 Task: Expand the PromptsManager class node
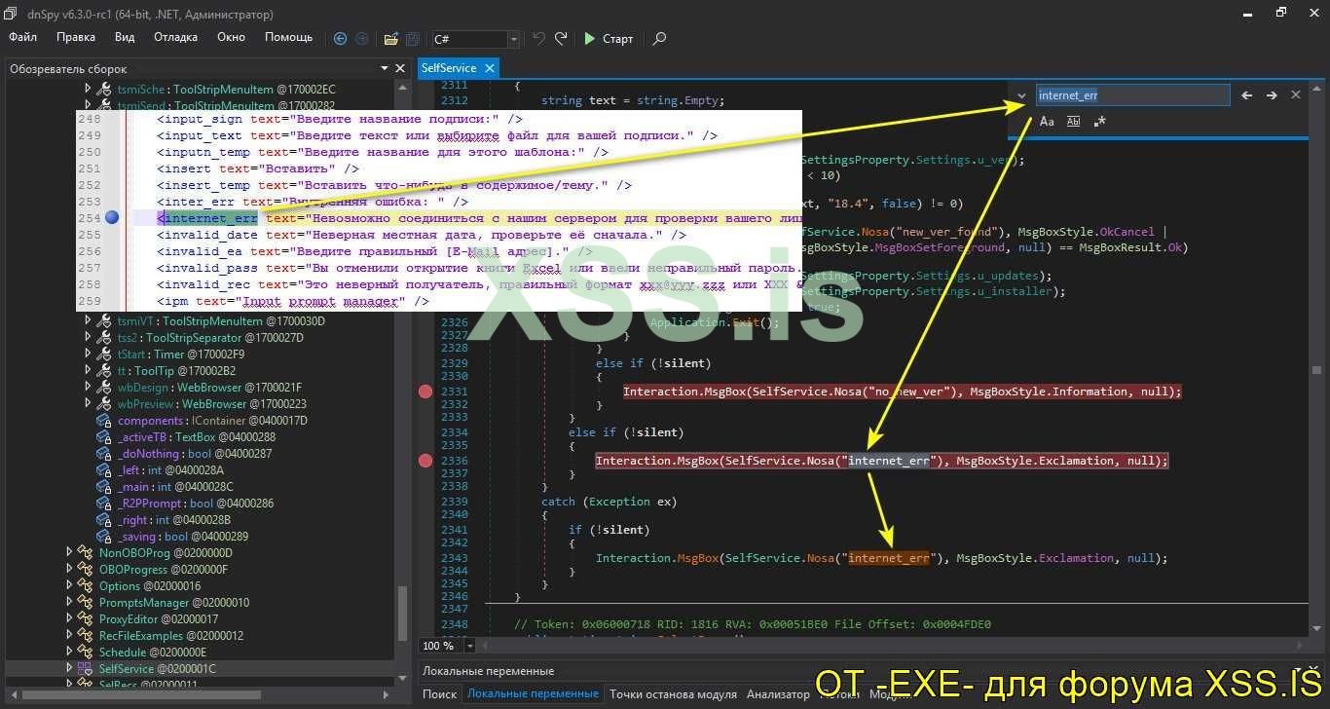pyautogui.click(x=69, y=603)
